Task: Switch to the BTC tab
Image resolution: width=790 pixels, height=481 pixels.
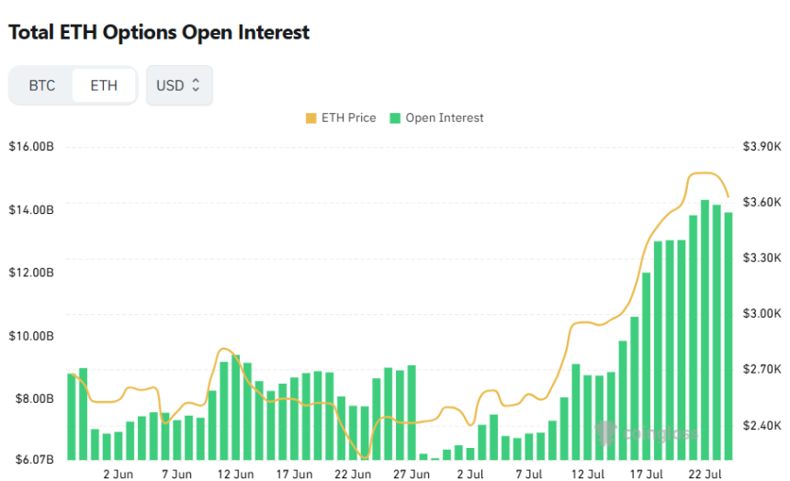Action: pos(42,85)
